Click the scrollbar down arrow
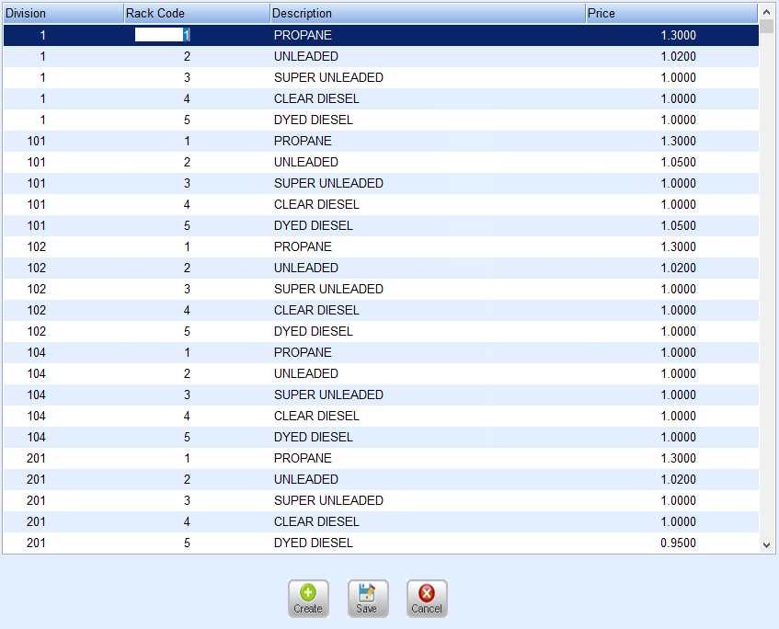 [x=766, y=545]
